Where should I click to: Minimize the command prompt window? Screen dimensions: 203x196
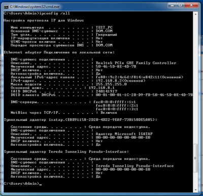tap(172, 6)
